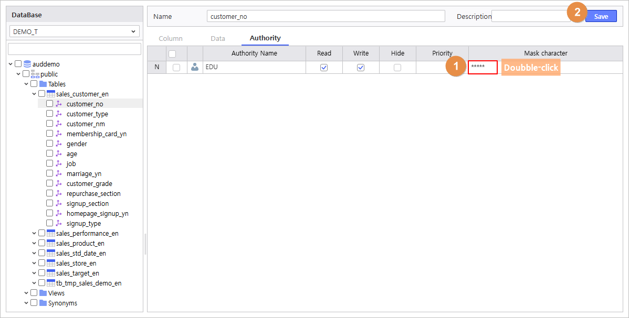Switch to the Data tab

point(218,38)
